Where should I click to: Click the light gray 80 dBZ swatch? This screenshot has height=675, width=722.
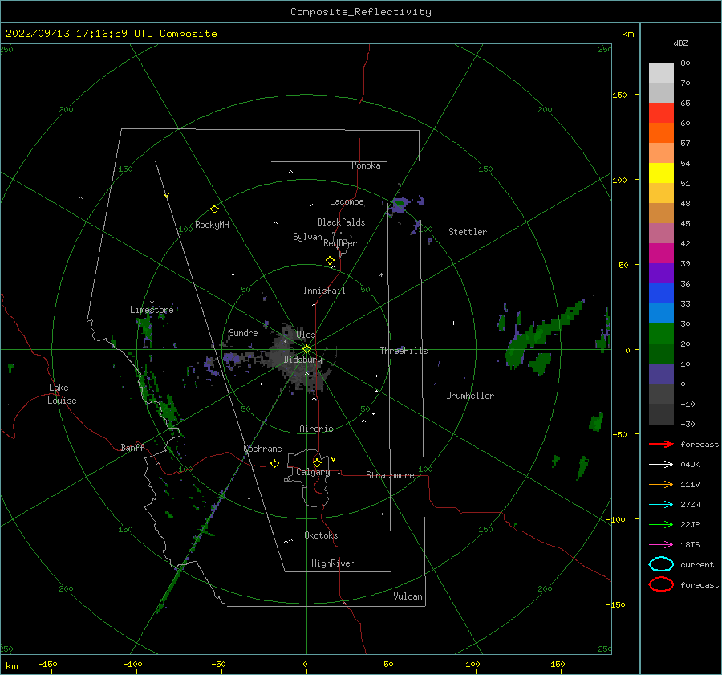coord(661,72)
